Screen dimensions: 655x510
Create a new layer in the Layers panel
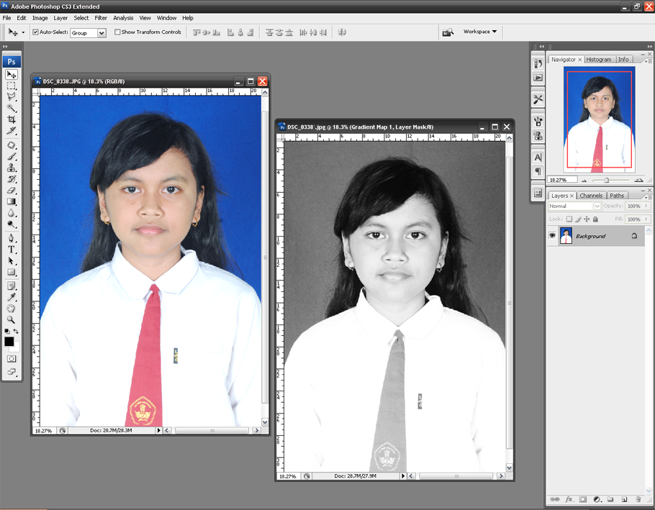coord(623,499)
